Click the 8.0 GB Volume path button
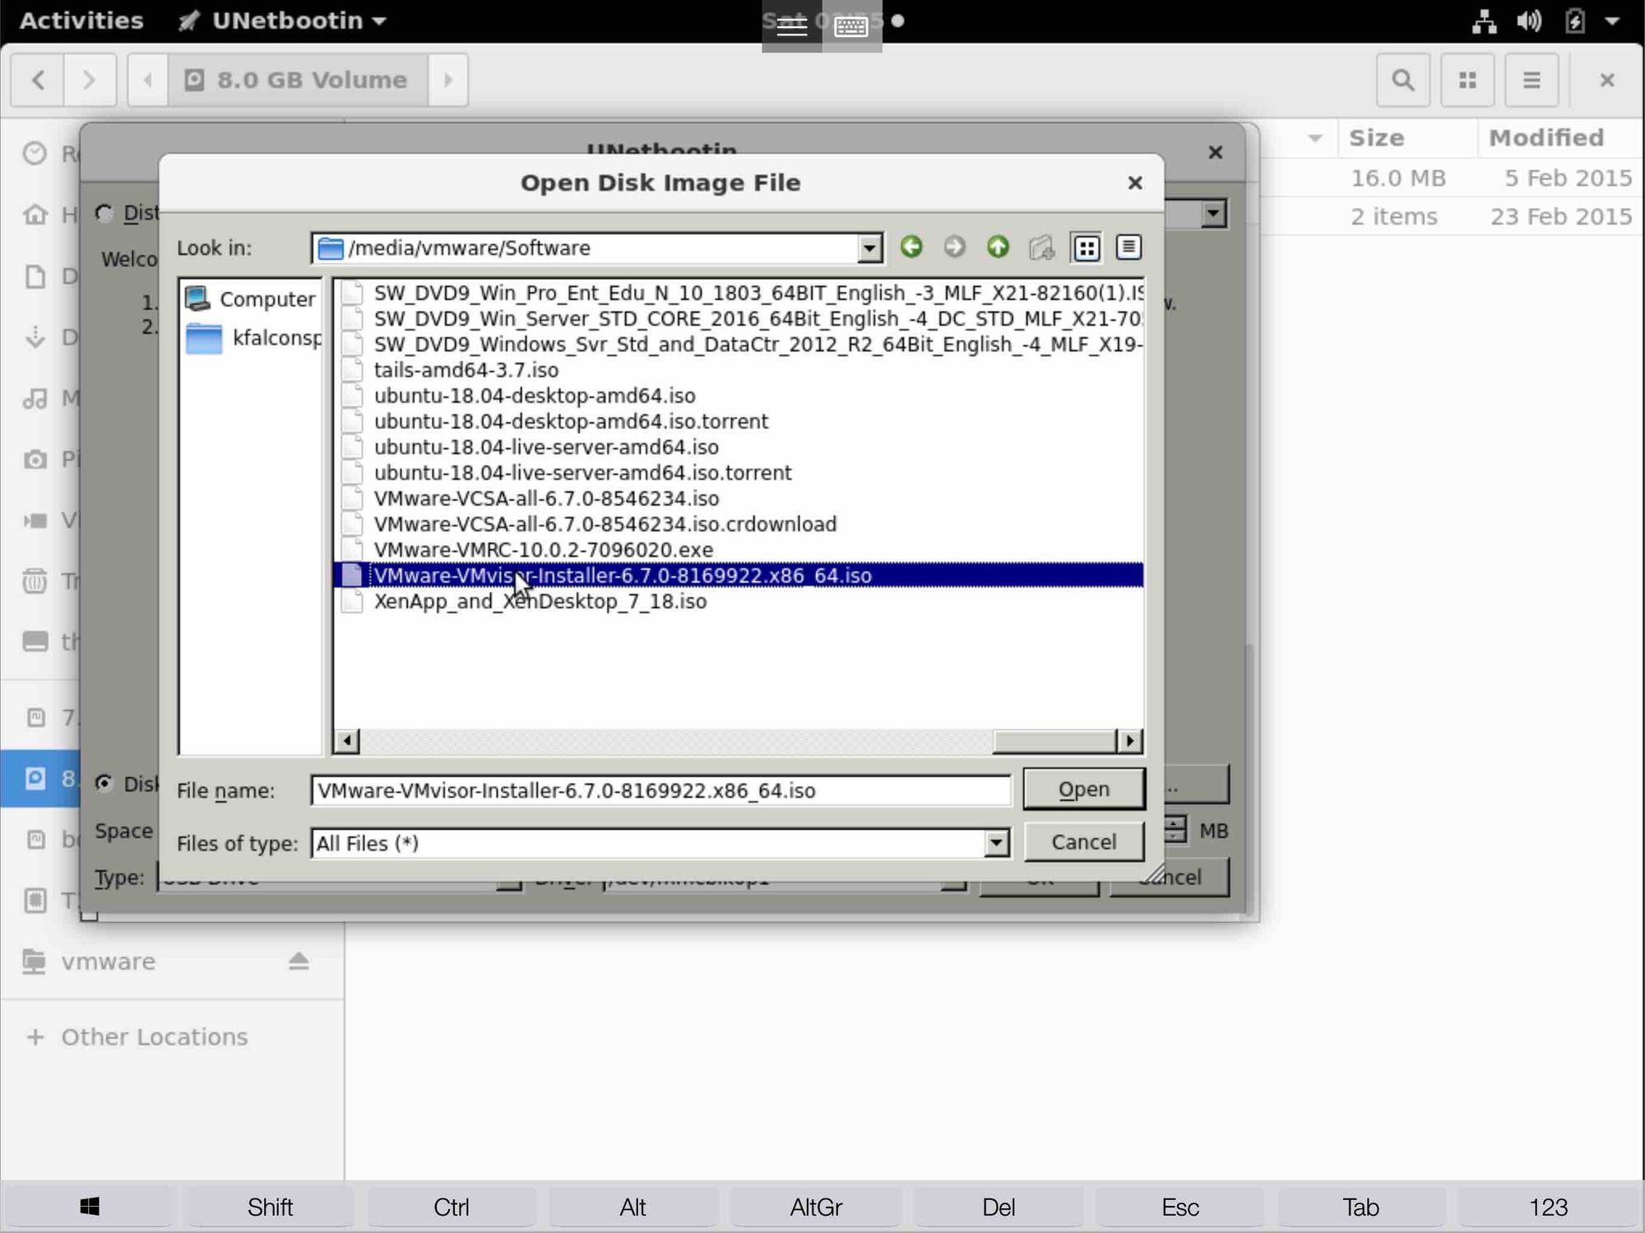1645x1233 pixels. tap(298, 80)
